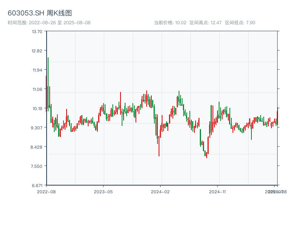Screen dimensions: 308x231
Task: Click the 8.428 y-axis tick label
Action: click(37, 147)
